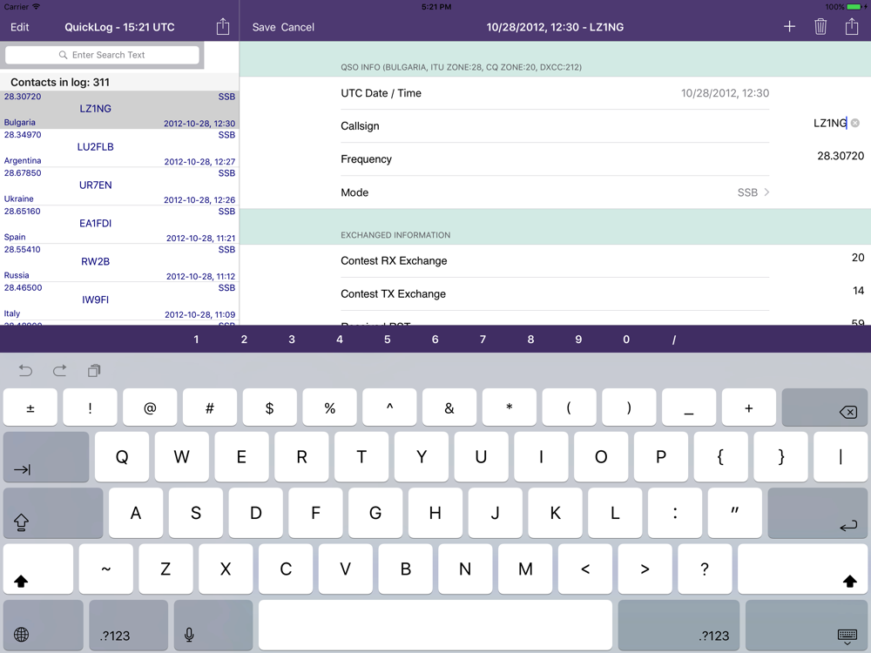
Task: Start dictation with the microphone key
Action: point(189,635)
